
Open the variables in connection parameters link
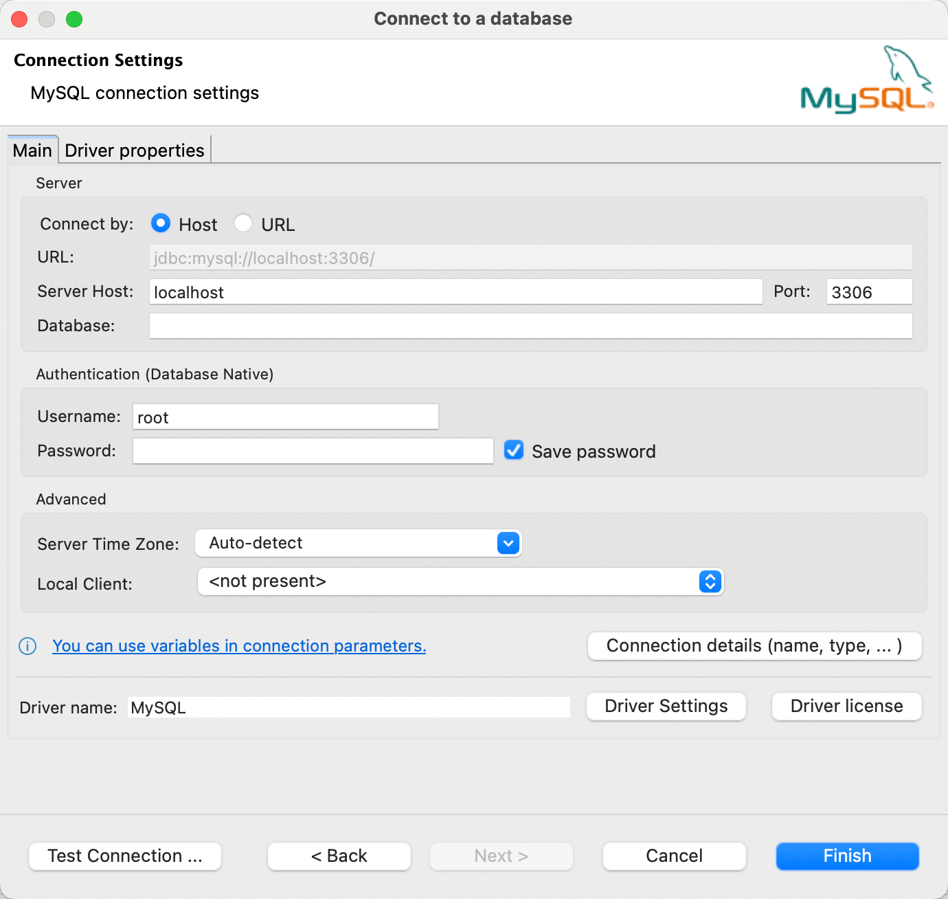pos(239,646)
